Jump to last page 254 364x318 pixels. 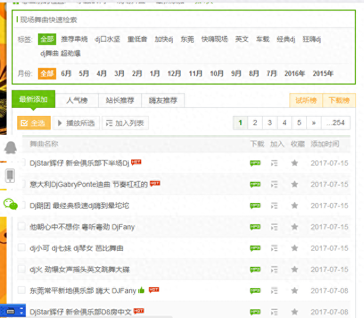click(336, 123)
